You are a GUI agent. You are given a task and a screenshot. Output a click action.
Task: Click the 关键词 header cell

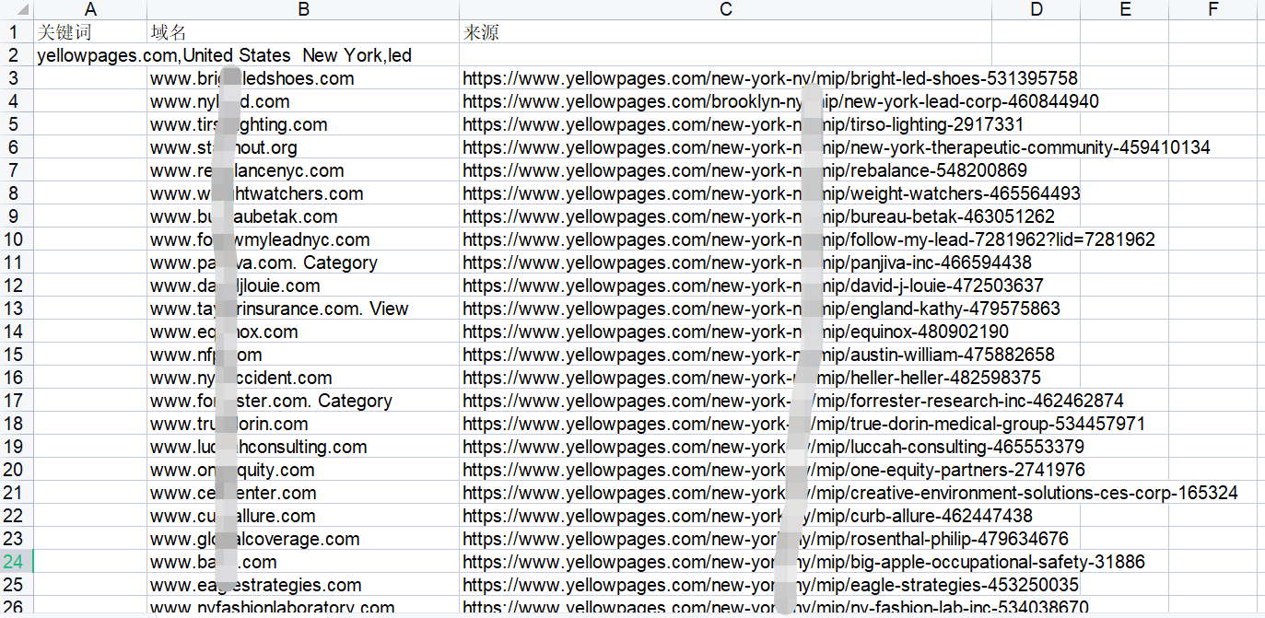tap(90, 32)
